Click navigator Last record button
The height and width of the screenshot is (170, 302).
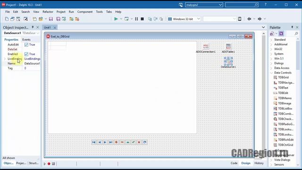[111, 142]
